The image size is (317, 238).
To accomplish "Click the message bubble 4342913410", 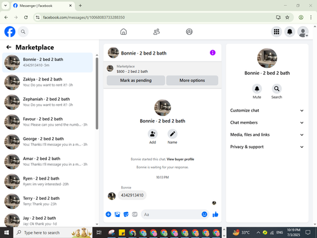I will coord(132,195).
